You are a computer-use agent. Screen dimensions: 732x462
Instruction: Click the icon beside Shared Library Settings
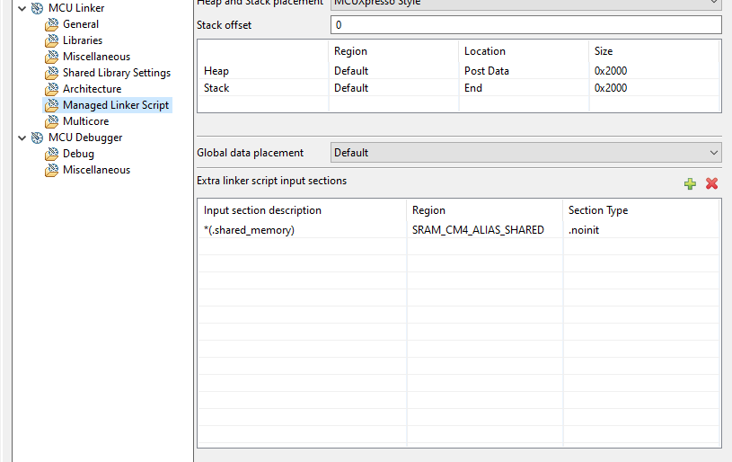click(x=52, y=73)
